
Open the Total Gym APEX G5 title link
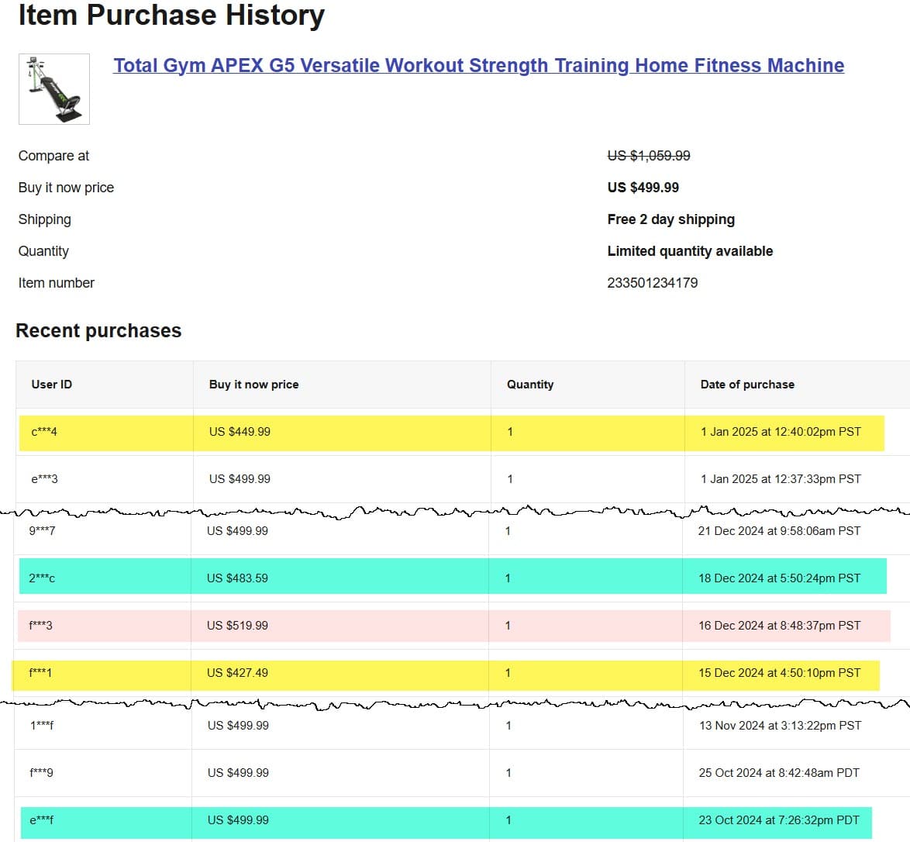point(478,66)
